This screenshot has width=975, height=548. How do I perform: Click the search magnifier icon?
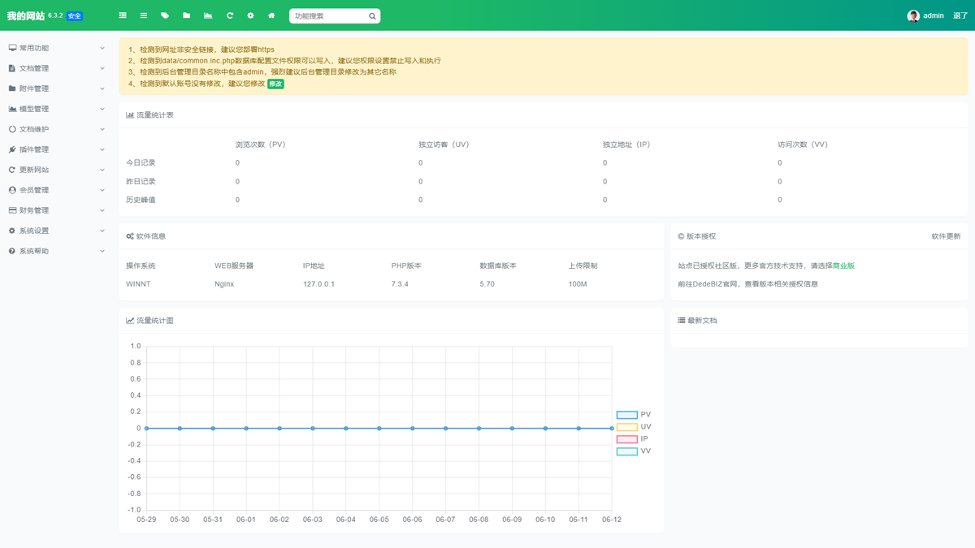point(372,16)
